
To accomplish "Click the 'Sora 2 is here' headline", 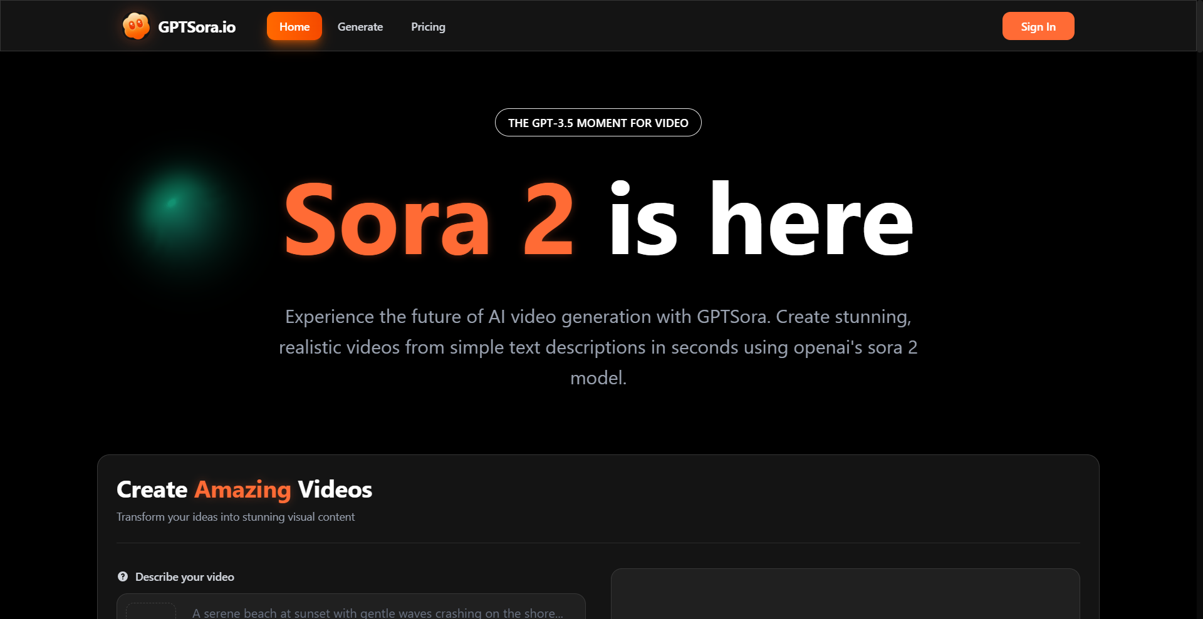I will click(598, 222).
